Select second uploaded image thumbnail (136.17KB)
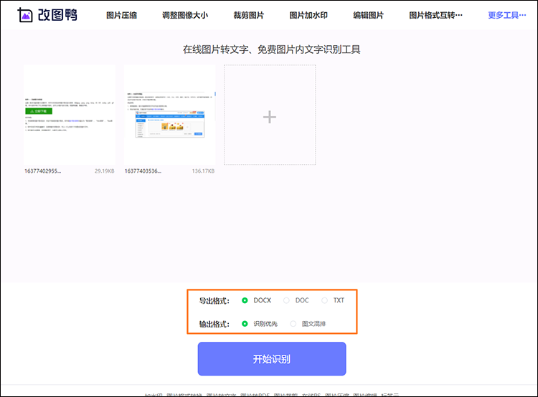538x397 pixels. (169, 115)
